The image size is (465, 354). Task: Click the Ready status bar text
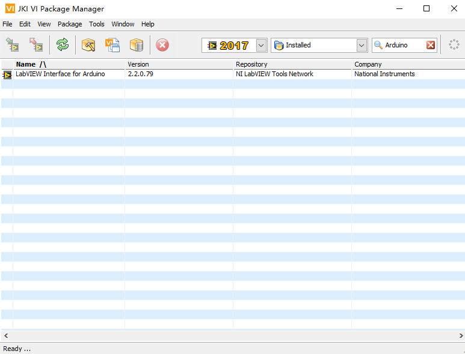[x=17, y=349]
